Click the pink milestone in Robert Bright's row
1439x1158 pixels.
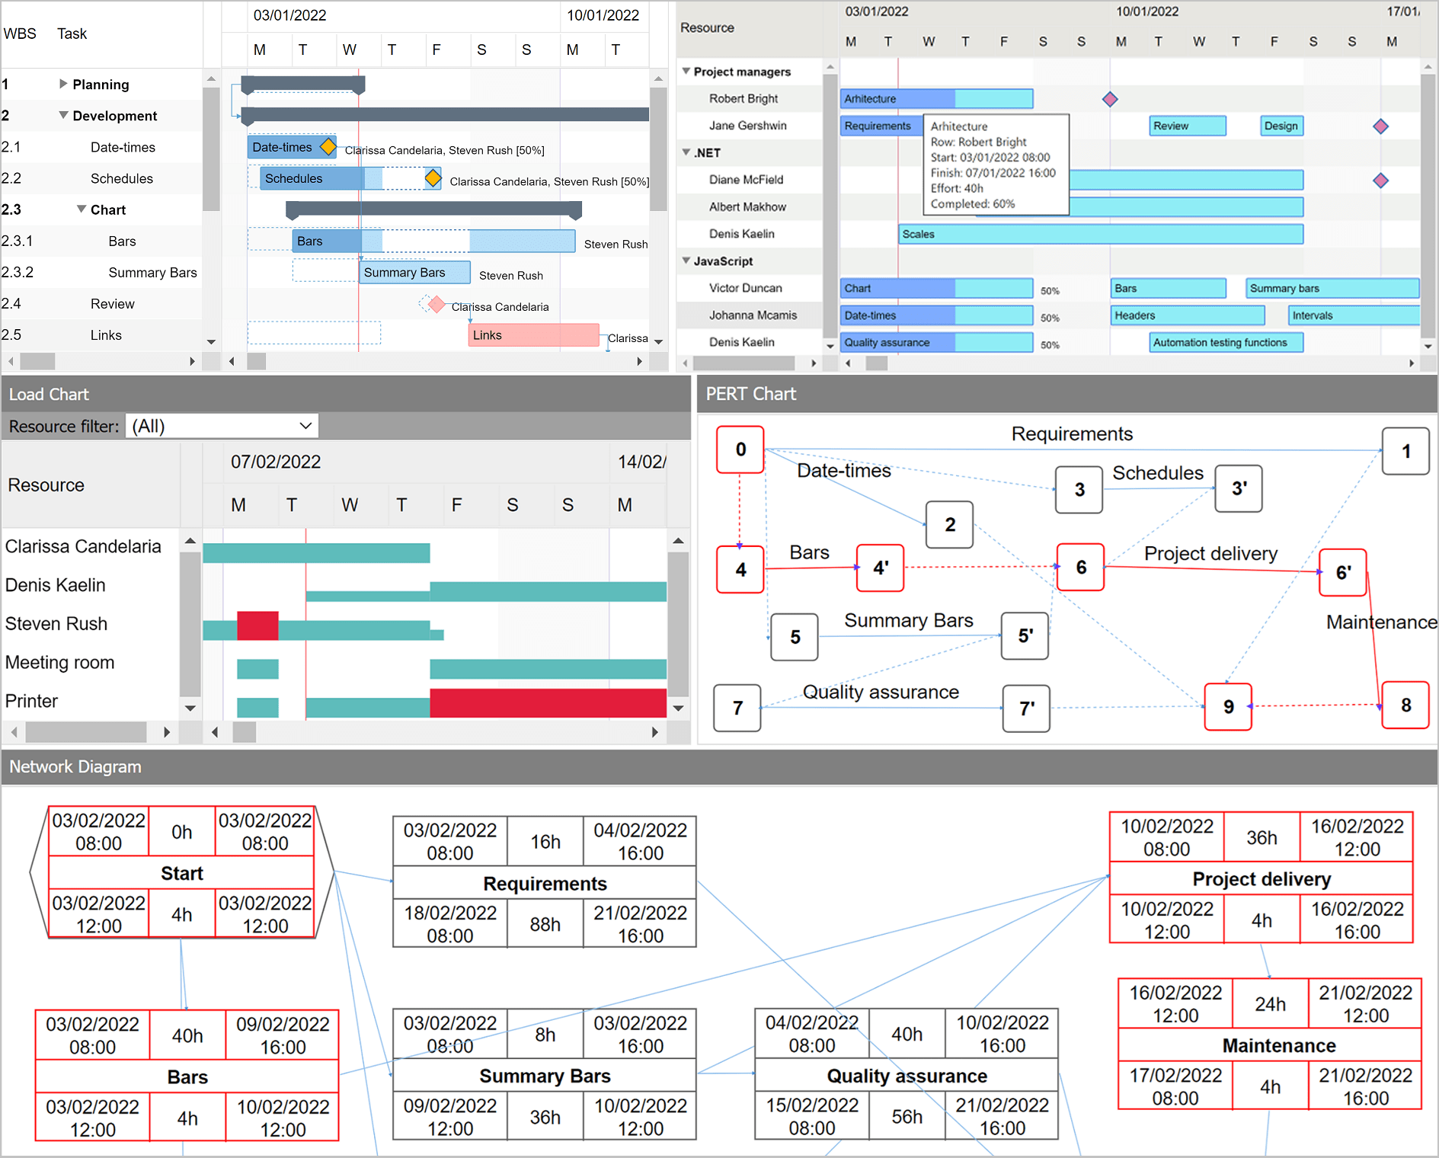[x=1110, y=98]
